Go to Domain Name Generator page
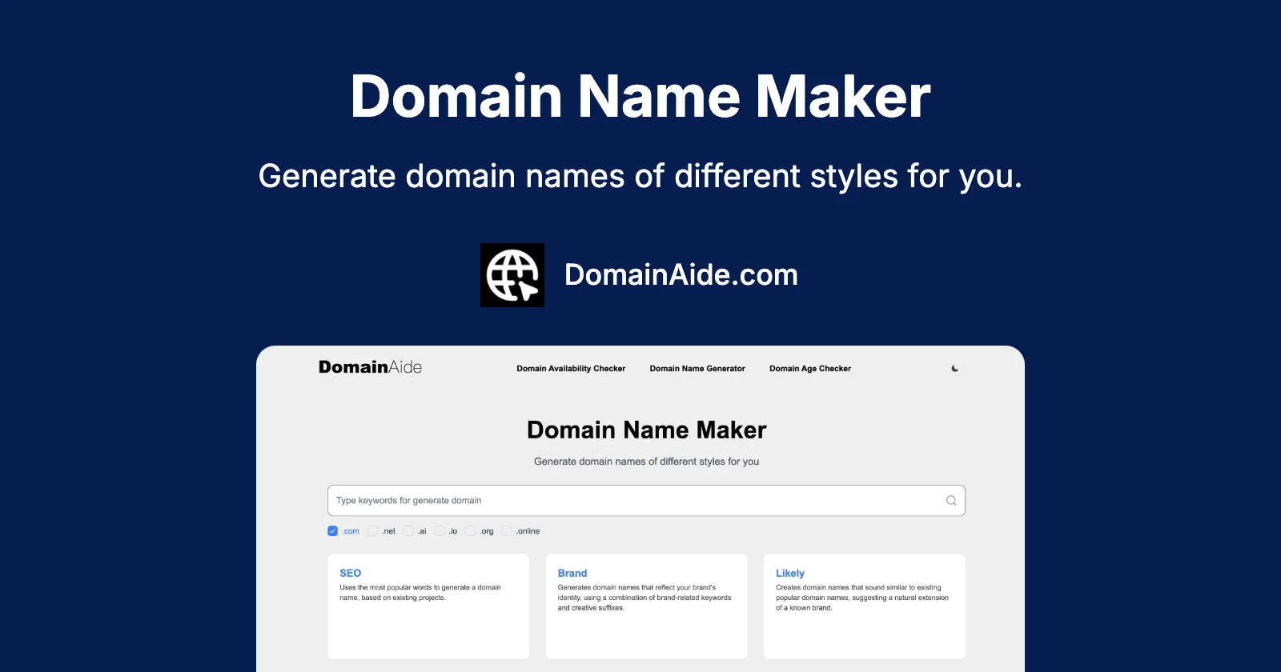The image size is (1281, 672). [697, 369]
